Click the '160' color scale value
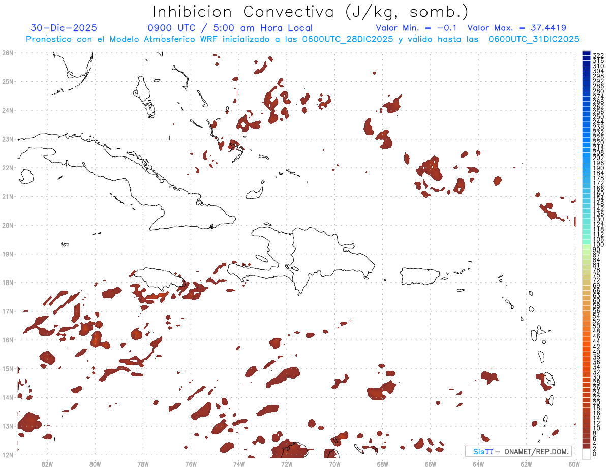 tap(598, 194)
